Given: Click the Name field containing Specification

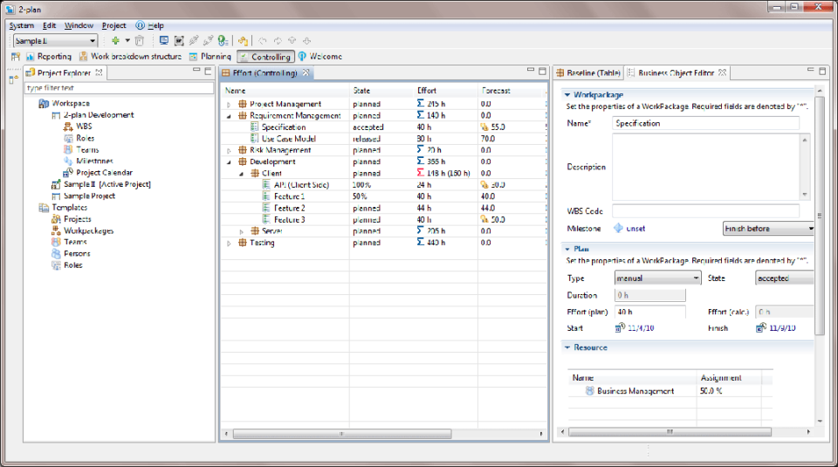Looking at the screenshot, I should point(705,123).
